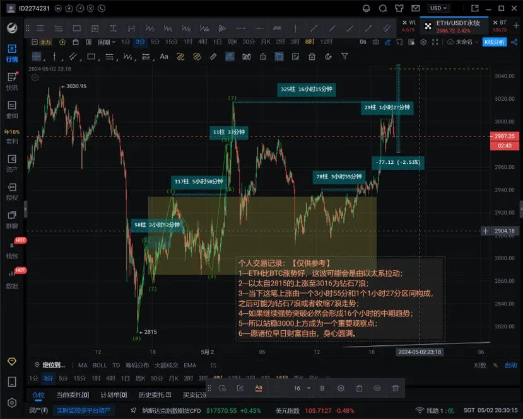Click the 定位到... locate button
Screen dimensions: 523x419
click(x=50, y=365)
